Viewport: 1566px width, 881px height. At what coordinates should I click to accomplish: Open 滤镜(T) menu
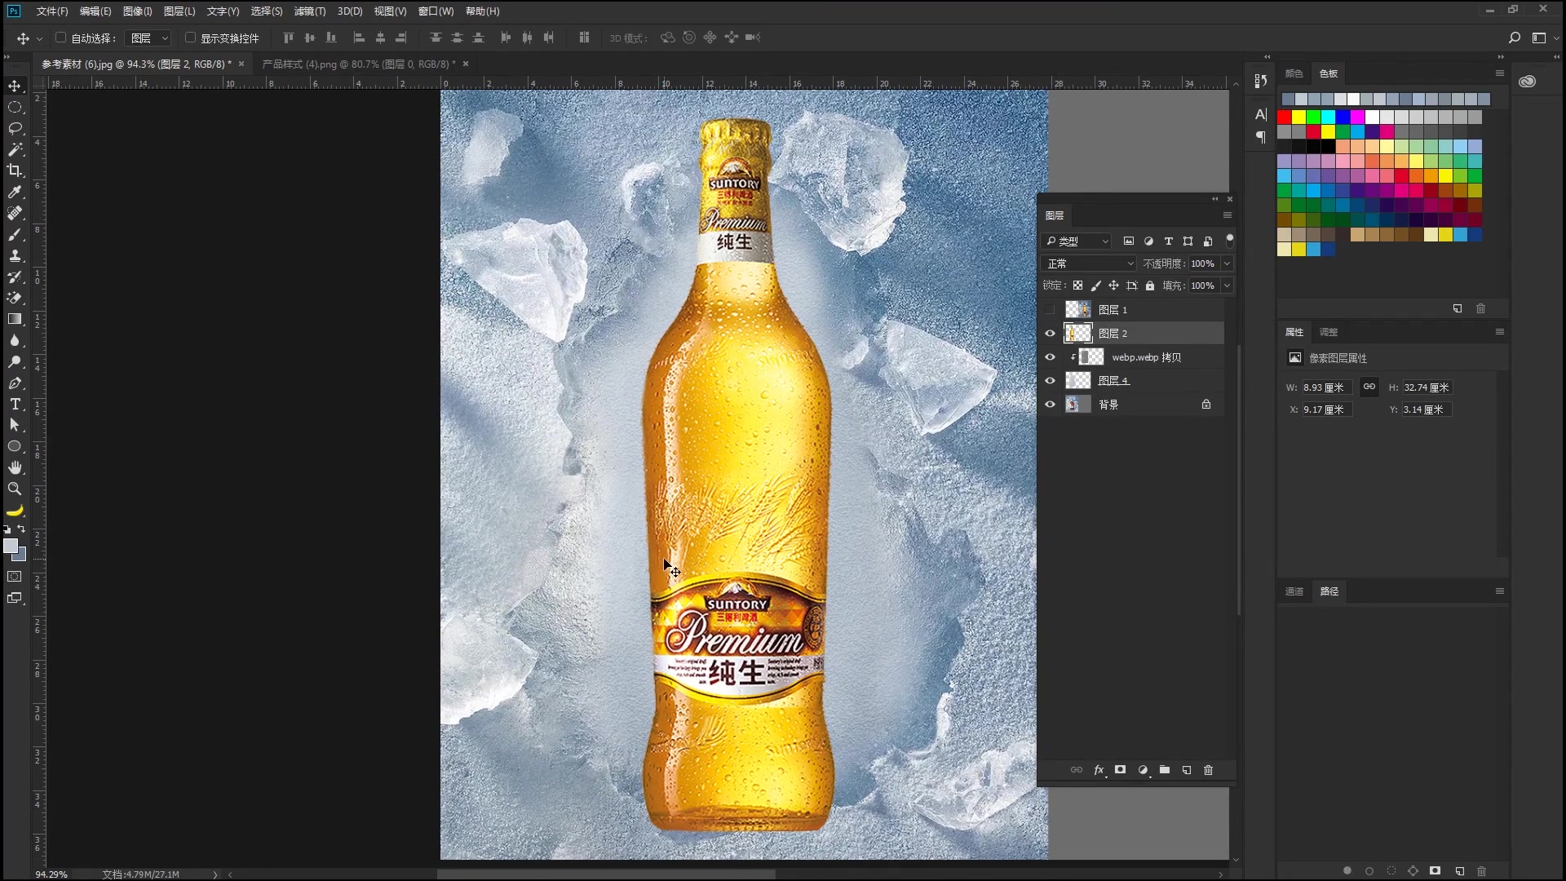pyautogui.click(x=310, y=11)
